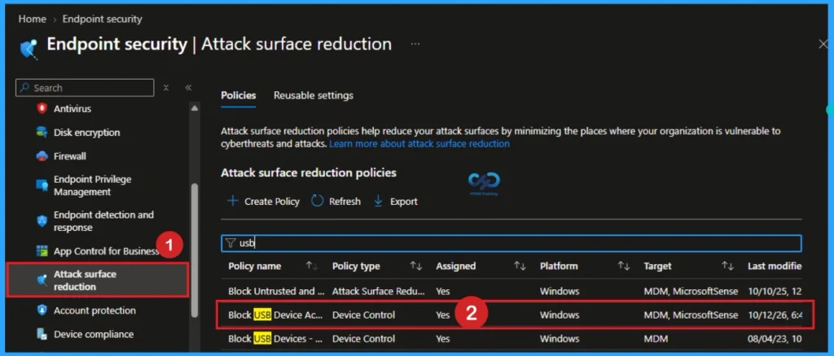The width and height of the screenshot is (834, 356).
Task: Open Account protection in the sidebar
Action: tap(94, 310)
